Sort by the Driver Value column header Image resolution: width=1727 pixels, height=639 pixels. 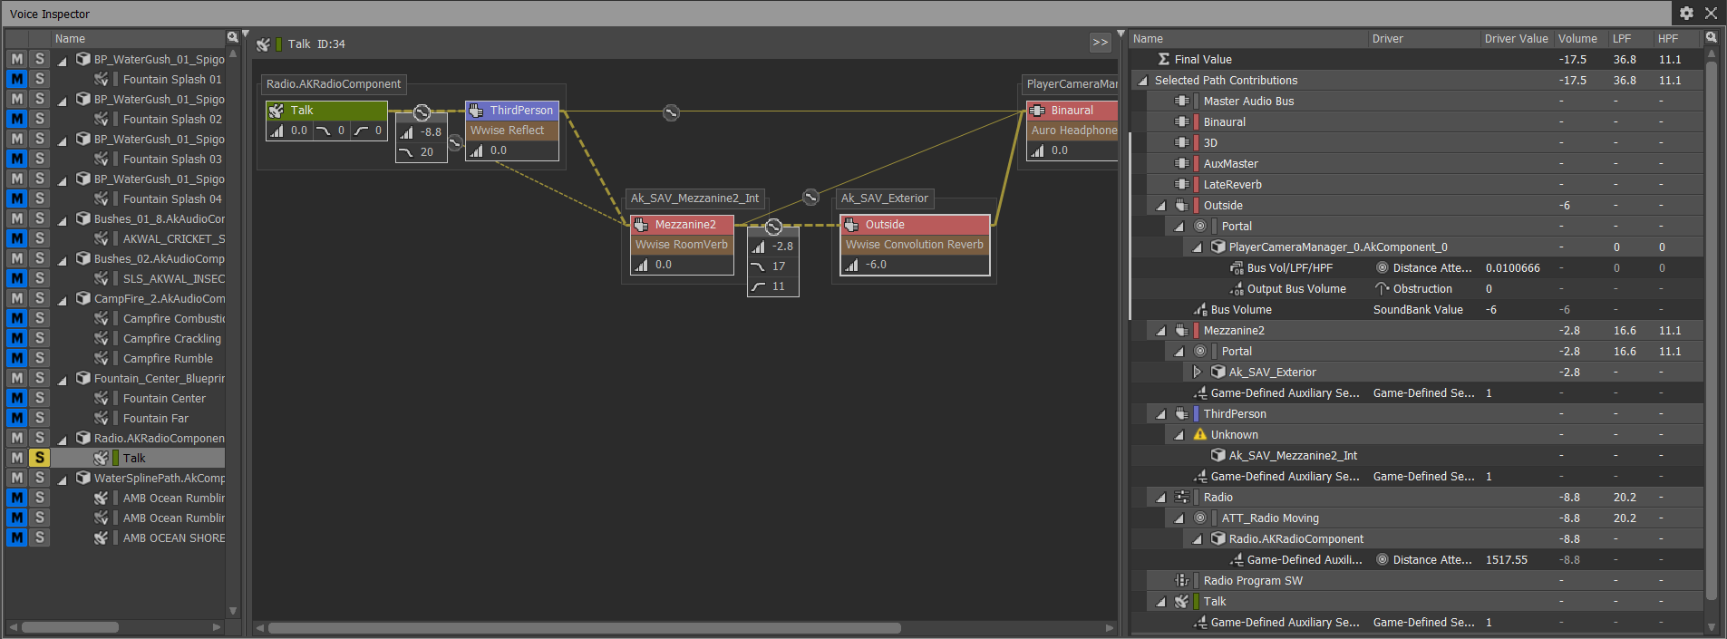(1515, 39)
